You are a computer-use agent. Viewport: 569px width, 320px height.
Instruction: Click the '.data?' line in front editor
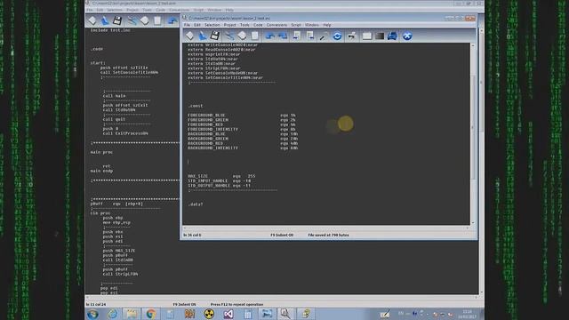tap(196, 204)
